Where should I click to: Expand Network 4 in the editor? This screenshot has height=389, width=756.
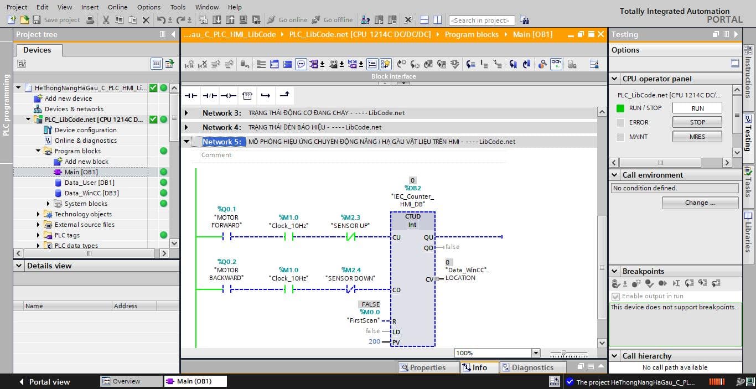(x=186, y=127)
